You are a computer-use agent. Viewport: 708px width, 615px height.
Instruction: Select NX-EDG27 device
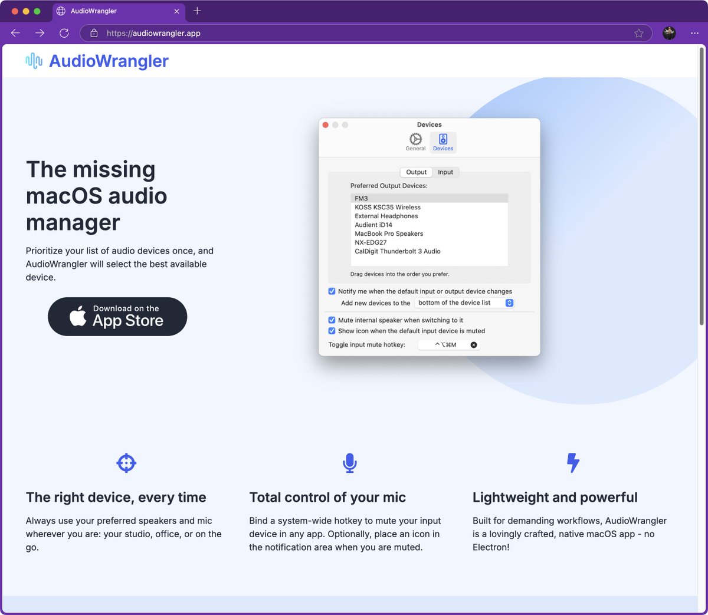click(429, 242)
